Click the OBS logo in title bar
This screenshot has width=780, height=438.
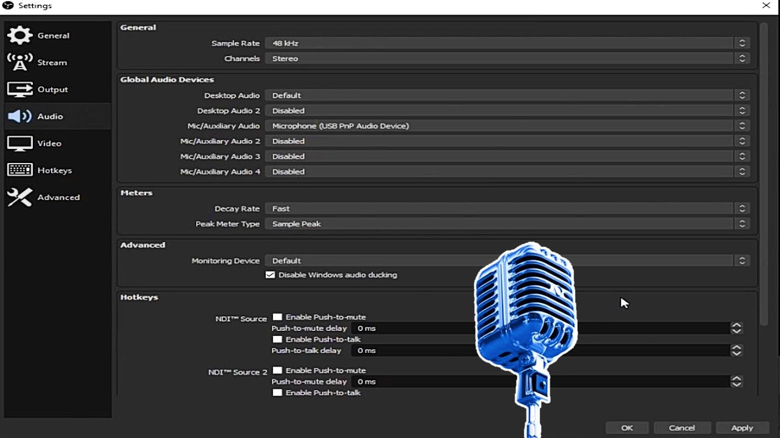pyautogui.click(x=8, y=5)
